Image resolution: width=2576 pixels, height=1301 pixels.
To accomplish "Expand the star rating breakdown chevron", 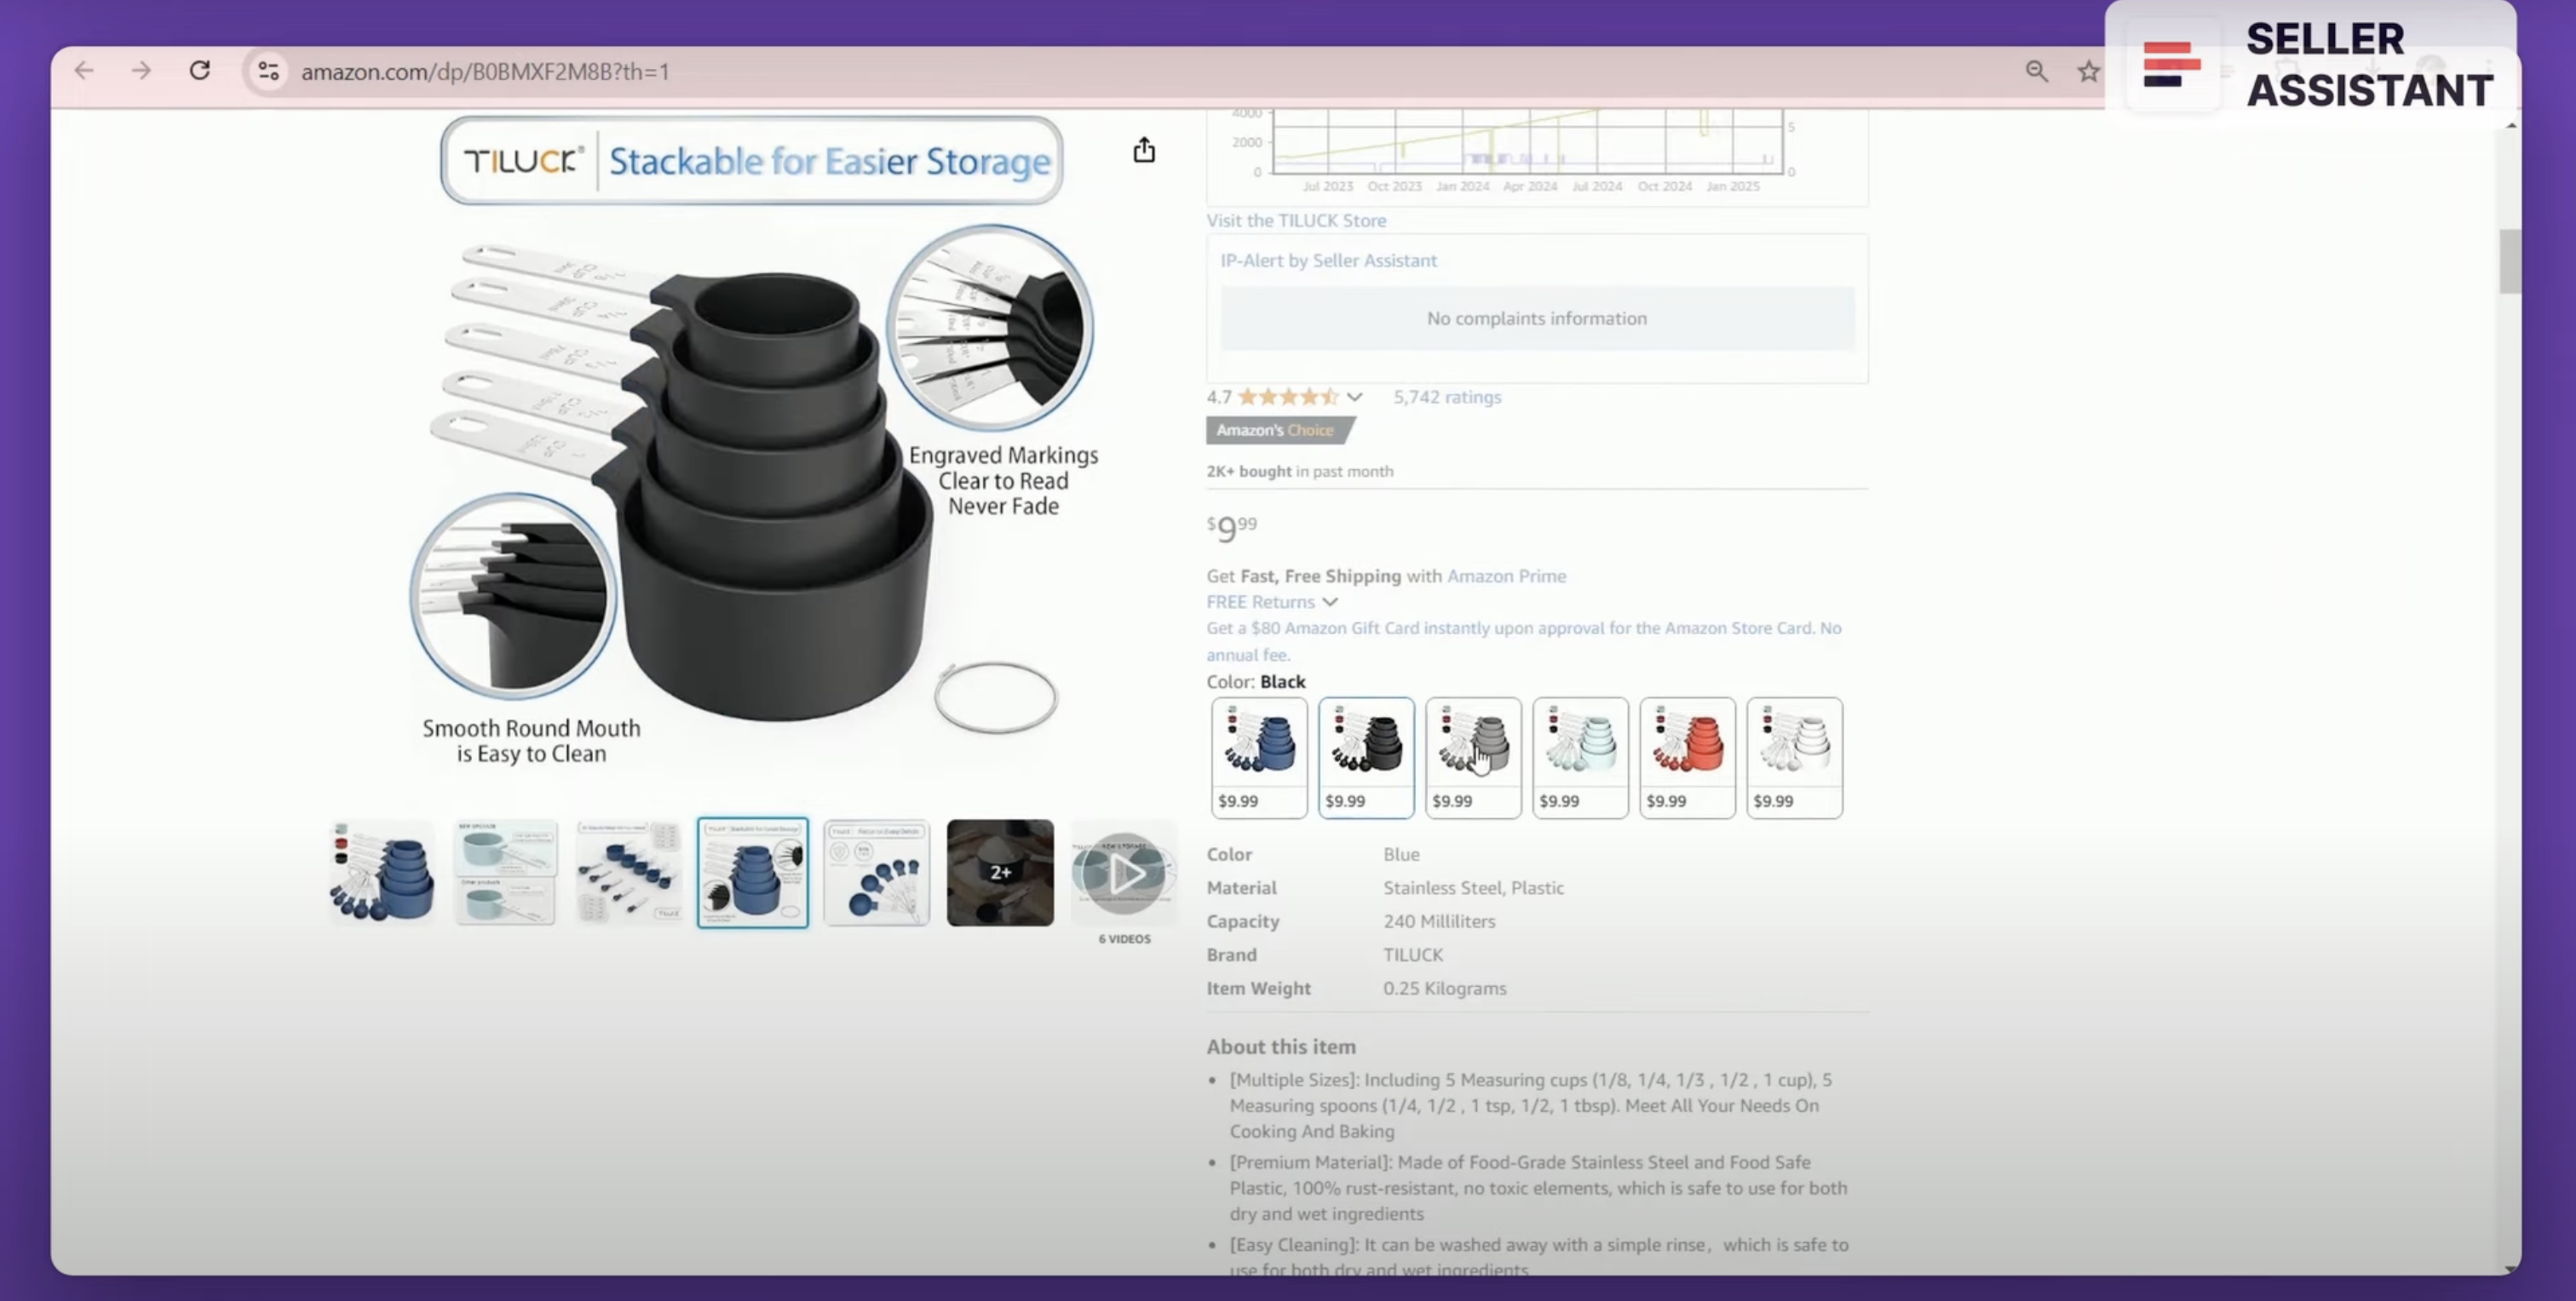I will (1354, 397).
